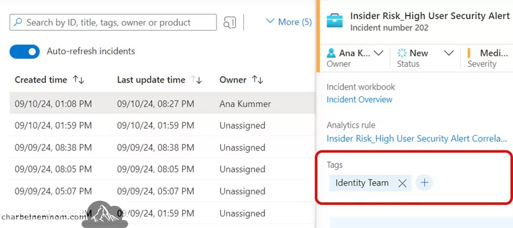Open the Incident Overview workbook link
Image resolution: width=513 pixels, height=228 pixels.
pos(359,99)
